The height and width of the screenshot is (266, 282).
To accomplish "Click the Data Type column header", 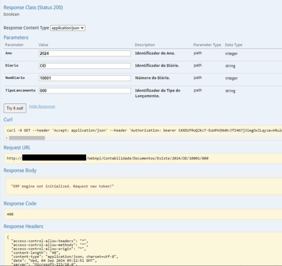I will (234, 45).
